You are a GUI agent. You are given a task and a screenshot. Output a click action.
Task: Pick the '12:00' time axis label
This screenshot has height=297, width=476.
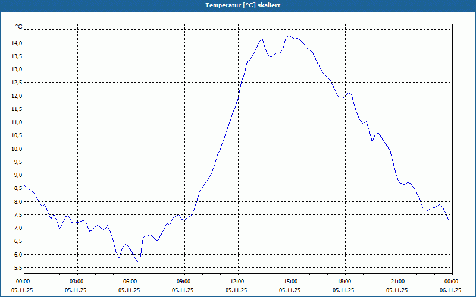pyautogui.click(x=236, y=282)
